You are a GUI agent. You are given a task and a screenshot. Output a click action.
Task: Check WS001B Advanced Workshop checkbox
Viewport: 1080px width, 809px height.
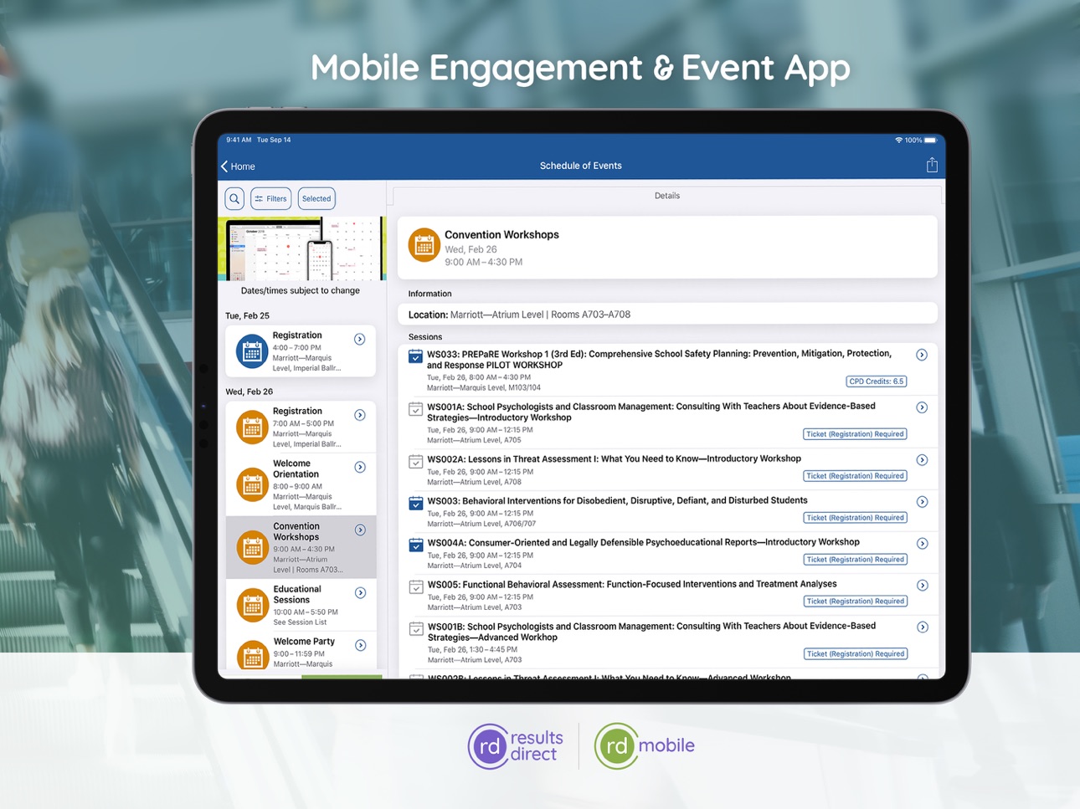(415, 629)
